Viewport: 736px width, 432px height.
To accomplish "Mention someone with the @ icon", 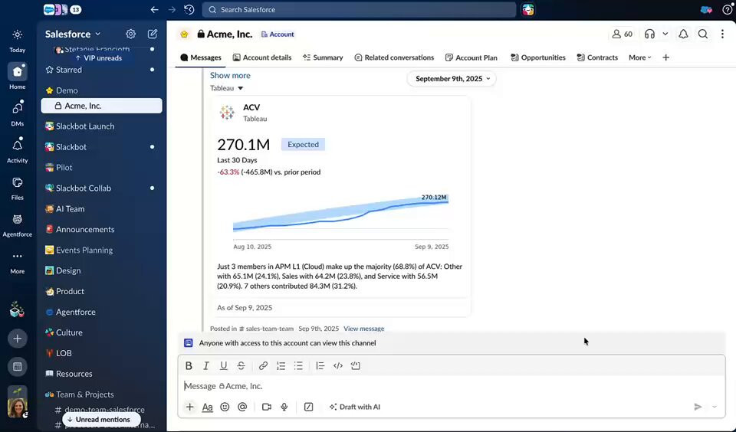I will [242, 407].
